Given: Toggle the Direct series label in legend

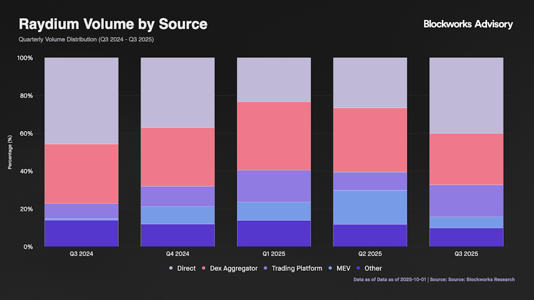Looking at the screenshot, I should coord(186,268).
